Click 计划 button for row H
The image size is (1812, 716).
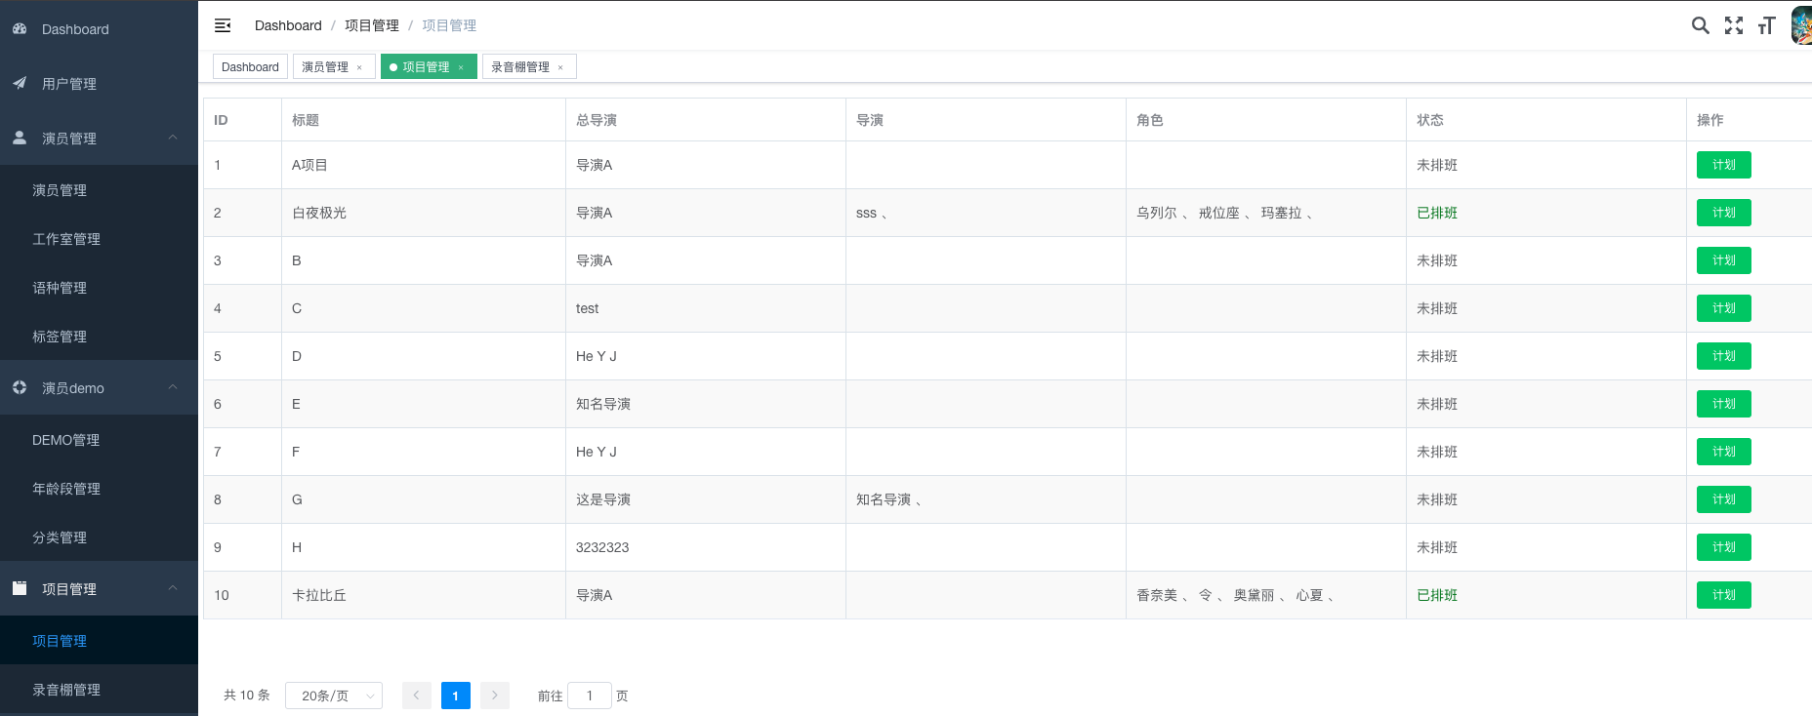1723,547
